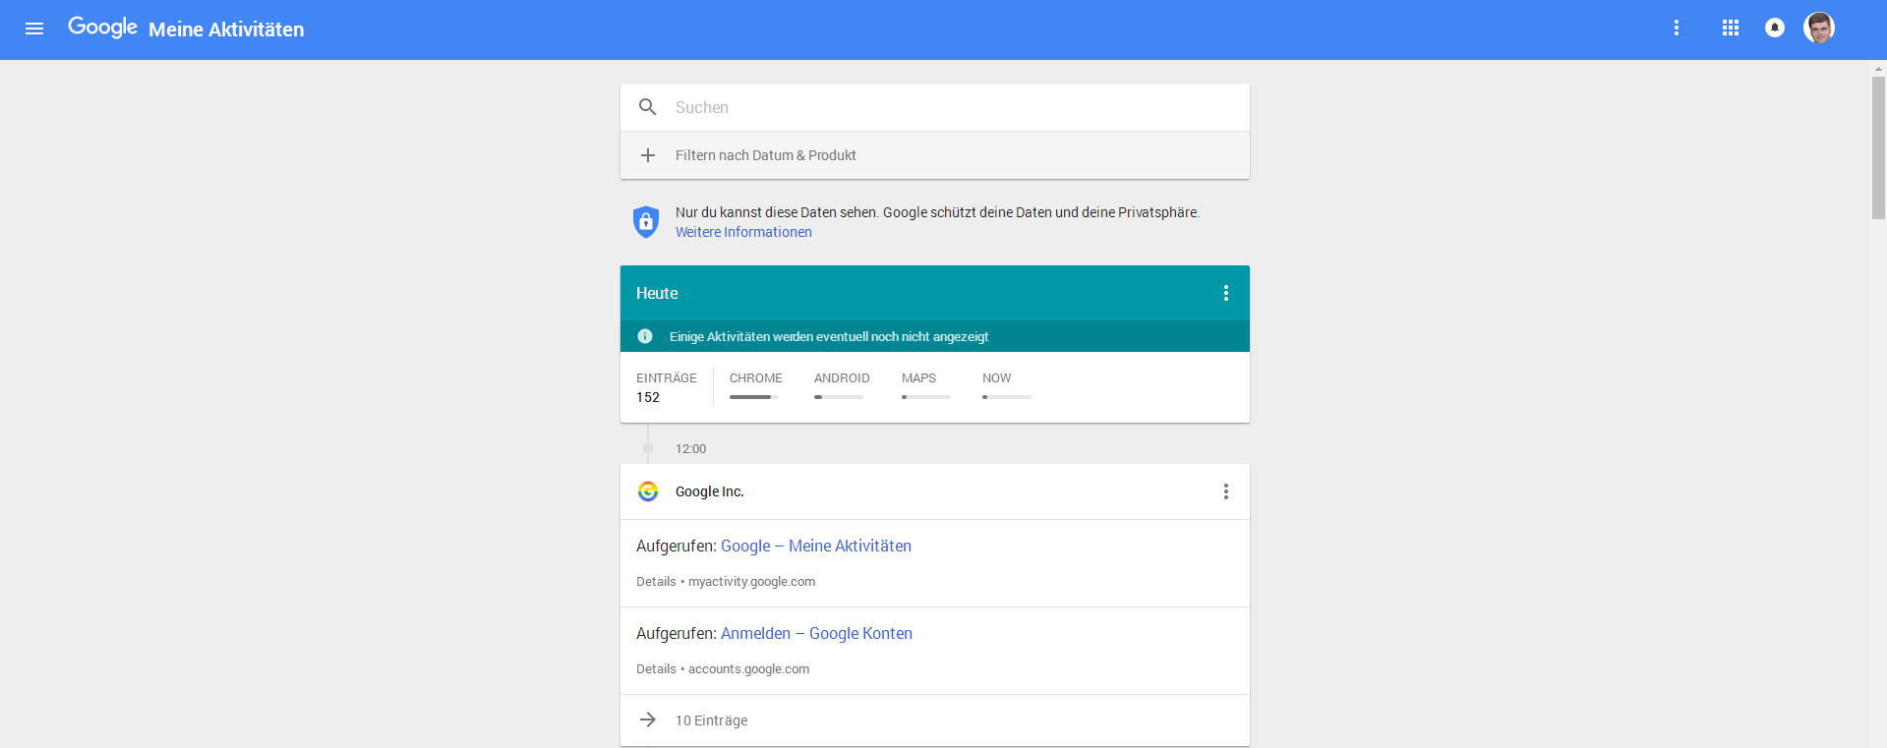Click the page vertical scrollbar
This screenshot has height=748, width=1887.
click(x=1878, y=147)
